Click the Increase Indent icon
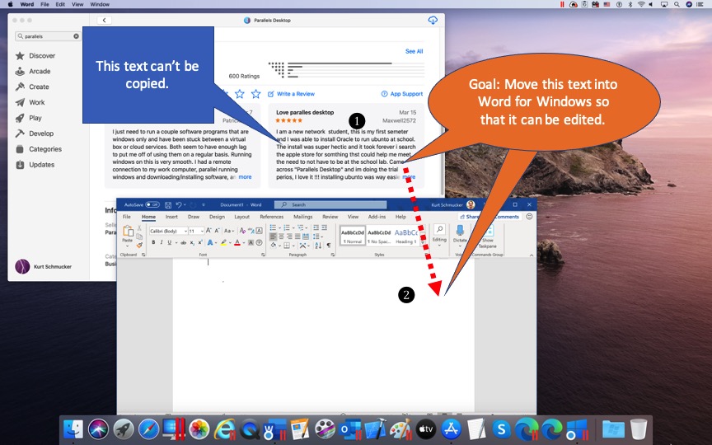This screenshot has width=712, height=445. coord(324,228)
